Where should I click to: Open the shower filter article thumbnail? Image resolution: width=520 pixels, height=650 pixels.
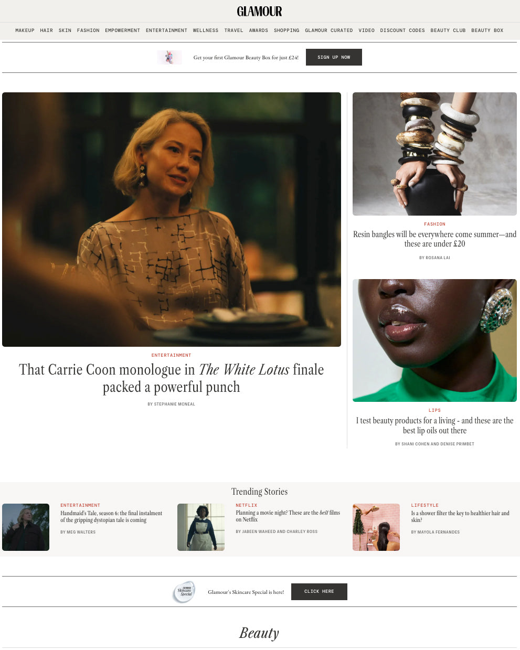tap(376, 527)
